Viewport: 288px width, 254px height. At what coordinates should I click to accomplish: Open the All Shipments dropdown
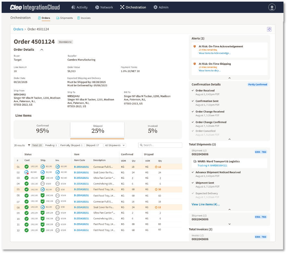point(115,145)
